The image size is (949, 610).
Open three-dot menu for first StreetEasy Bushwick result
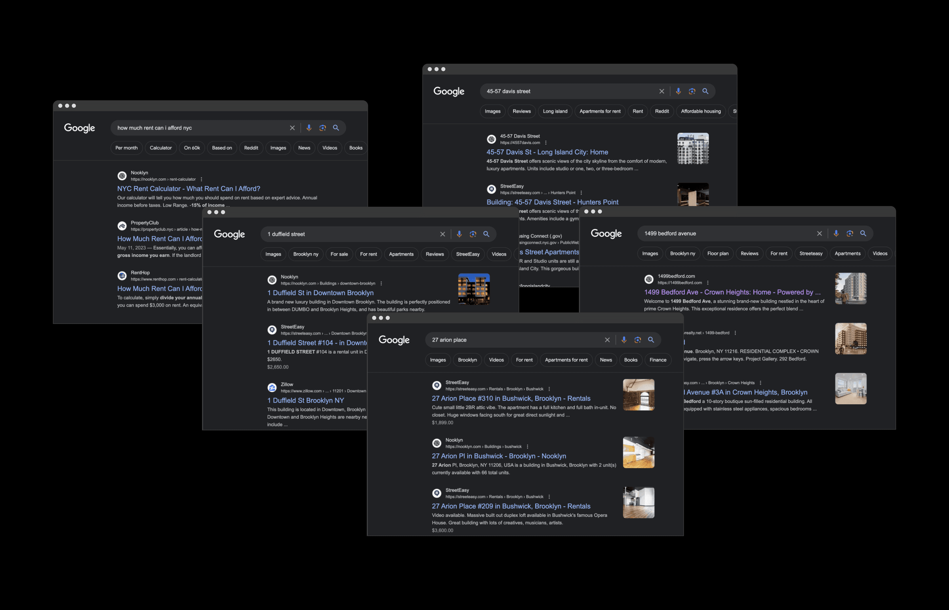(x=549, y=389)
